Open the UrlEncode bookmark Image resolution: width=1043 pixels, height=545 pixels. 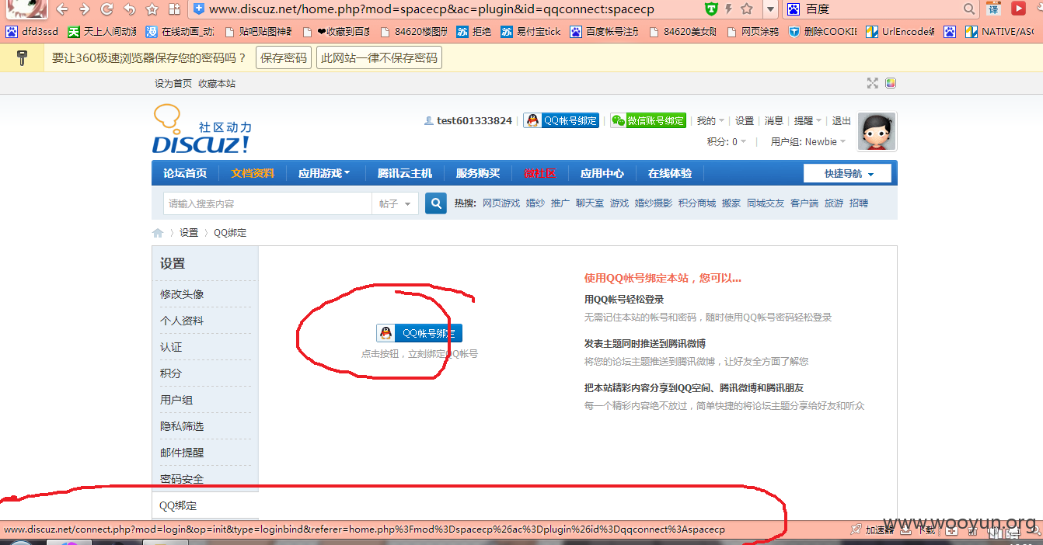(901, 32)
